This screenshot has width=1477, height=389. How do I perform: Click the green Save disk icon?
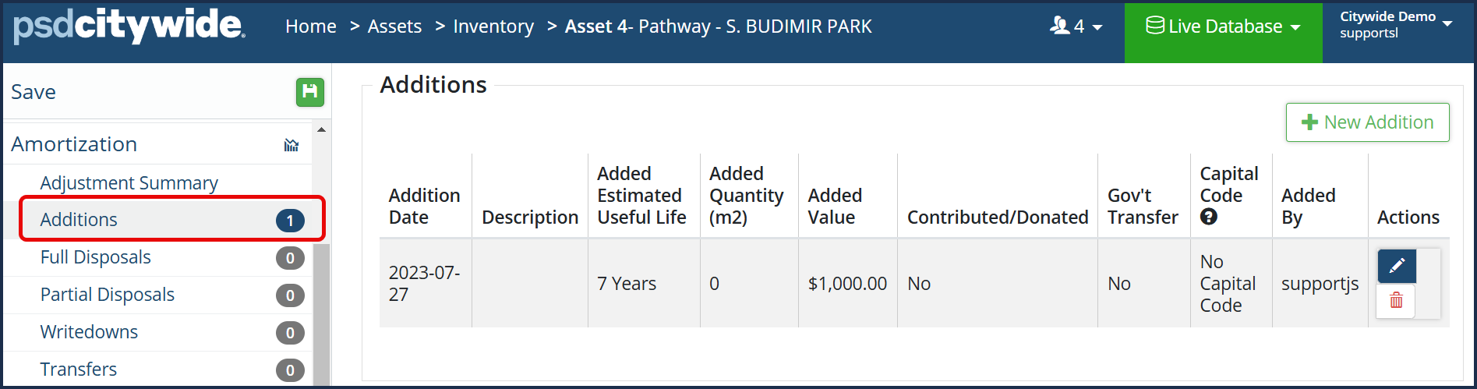309,92
